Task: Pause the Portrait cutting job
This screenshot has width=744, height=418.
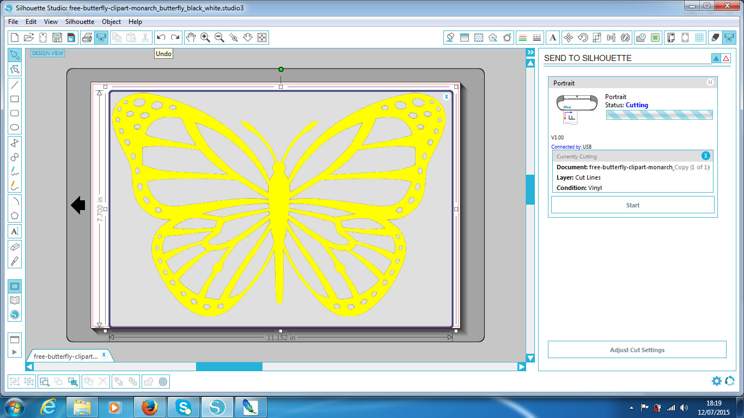Action: (710, 83)
